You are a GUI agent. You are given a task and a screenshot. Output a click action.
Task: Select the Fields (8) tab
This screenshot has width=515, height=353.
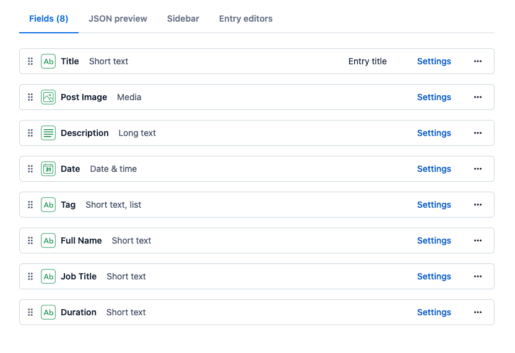coord(49,19)
